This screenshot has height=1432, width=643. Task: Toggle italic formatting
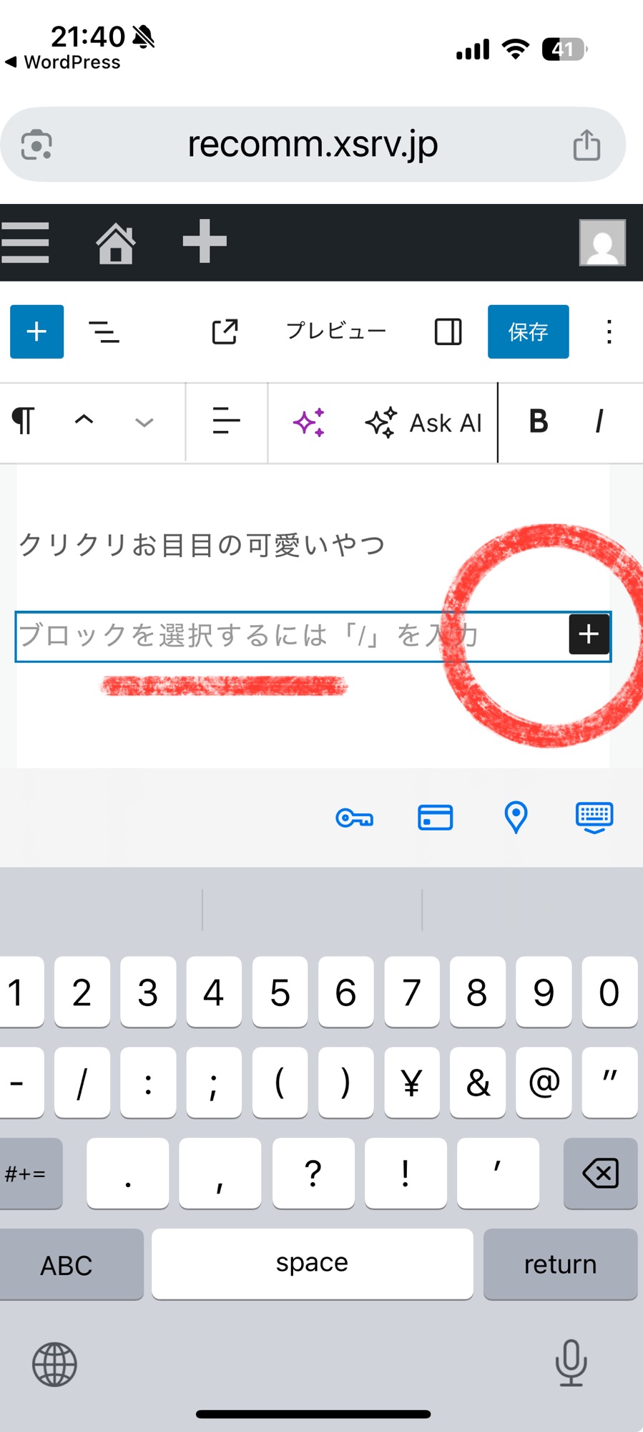pos(599,422)
